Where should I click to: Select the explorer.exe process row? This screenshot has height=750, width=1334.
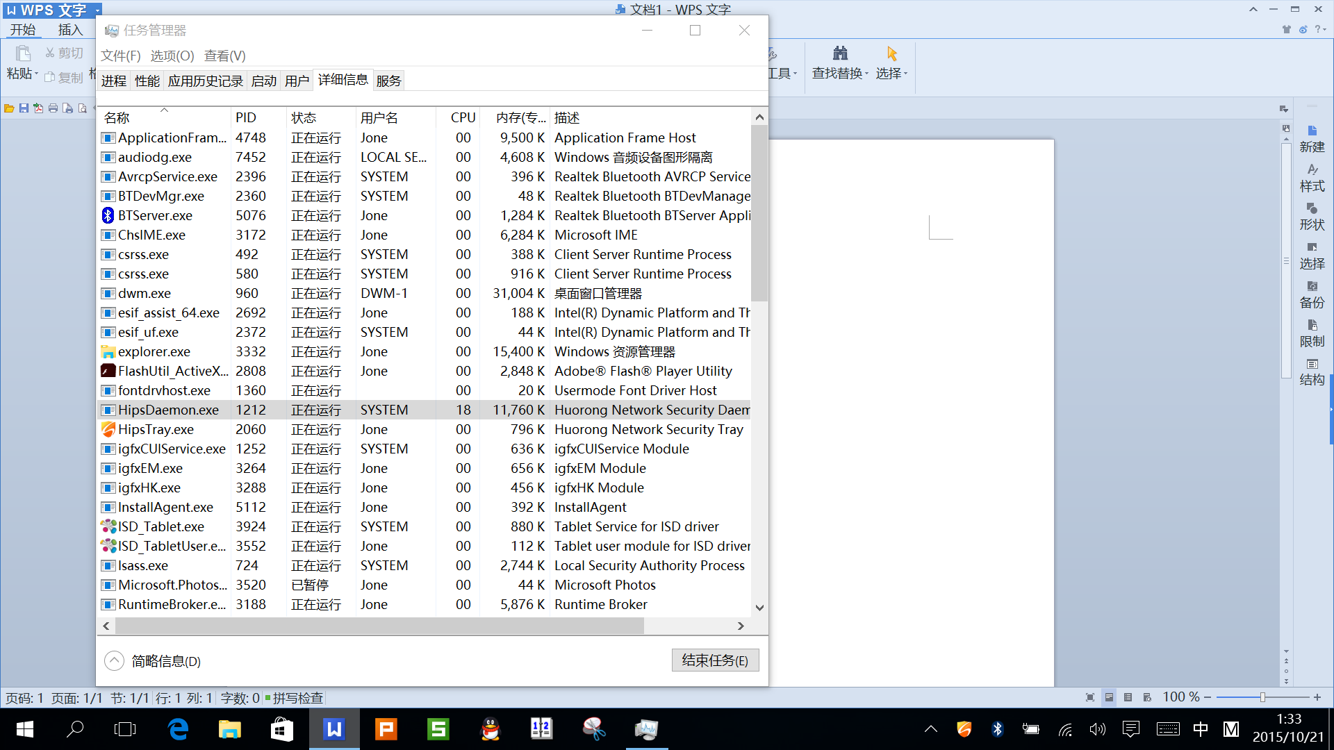click(x=154, y=351)
